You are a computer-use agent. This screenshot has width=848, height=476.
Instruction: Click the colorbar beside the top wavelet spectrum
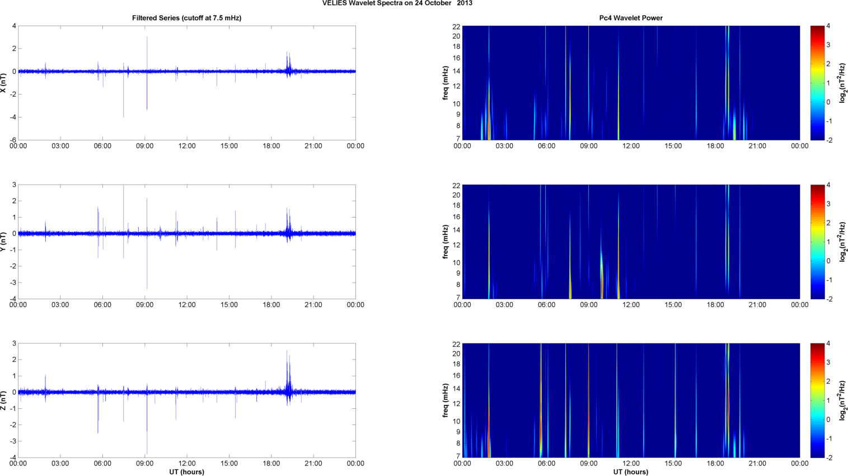pyautogui.click(x=817, y=83)
